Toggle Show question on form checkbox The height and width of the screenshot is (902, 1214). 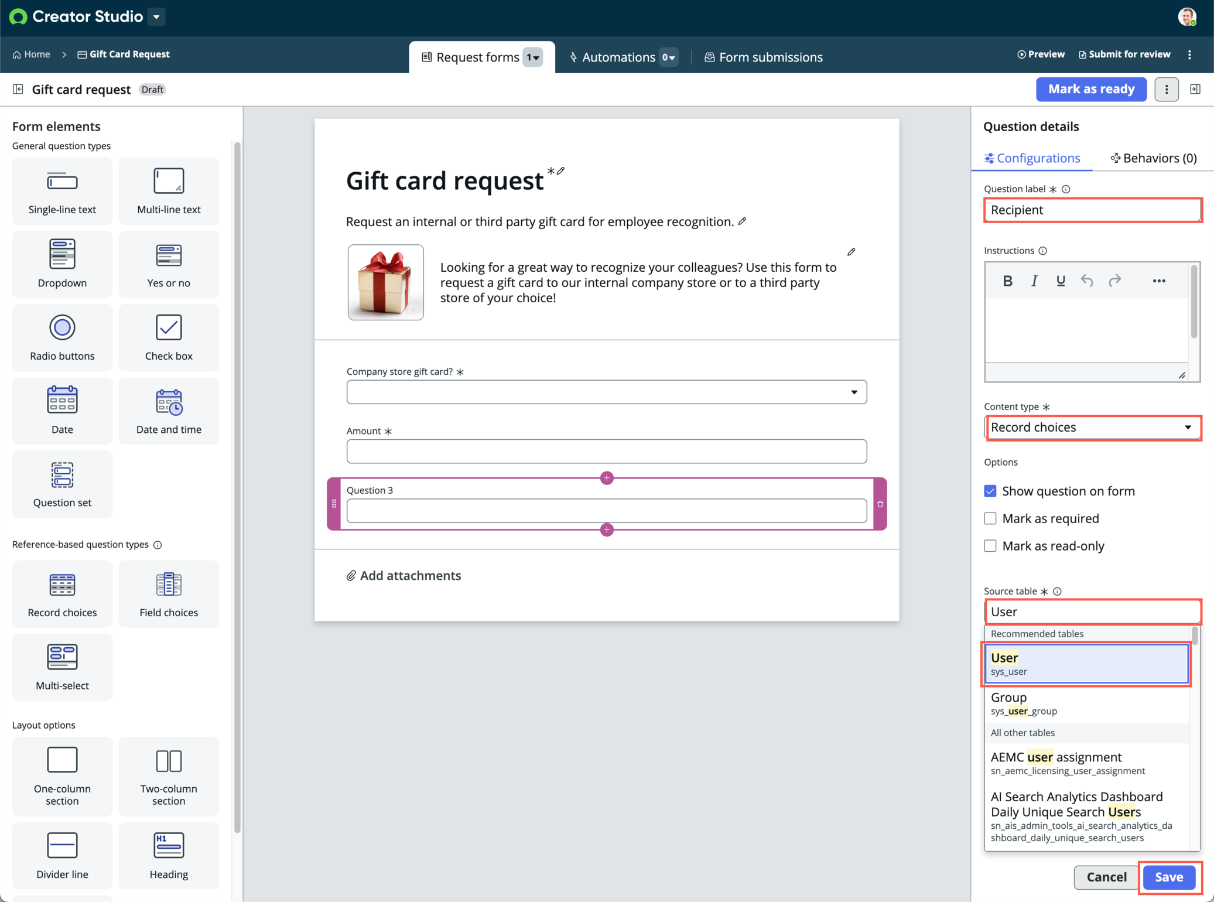click(x=990, y=491)
